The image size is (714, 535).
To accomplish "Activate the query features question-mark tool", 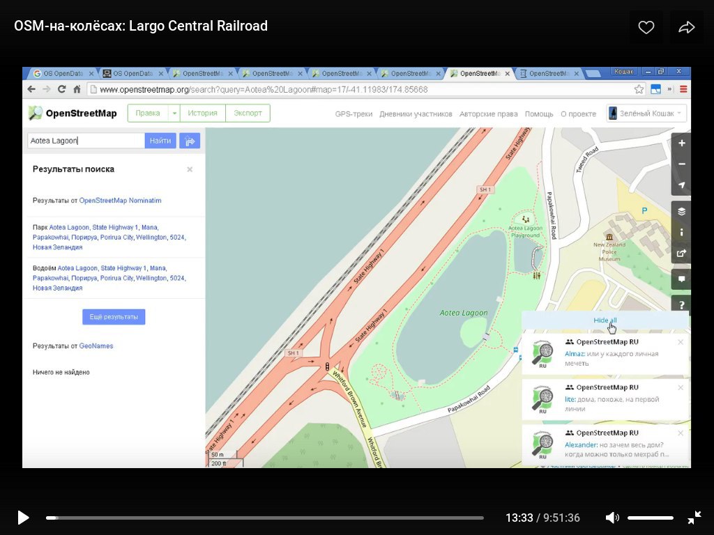I will [x=682, y=304].
